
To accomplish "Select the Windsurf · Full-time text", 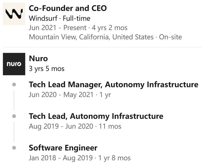I will tap(59, 18).
